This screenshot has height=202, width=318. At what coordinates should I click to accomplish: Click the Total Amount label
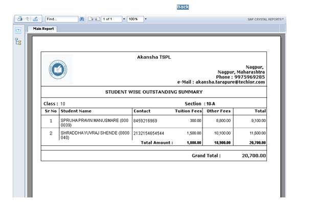coord(157,143)
